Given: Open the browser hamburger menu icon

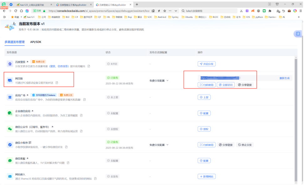Looking at the screenshot, I should [x=301, y=11].
